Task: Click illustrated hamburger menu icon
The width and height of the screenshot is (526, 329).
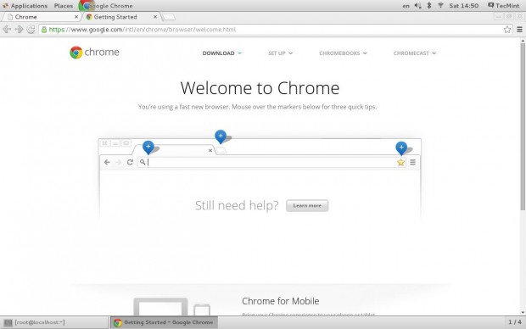Action: click(412, 162)
